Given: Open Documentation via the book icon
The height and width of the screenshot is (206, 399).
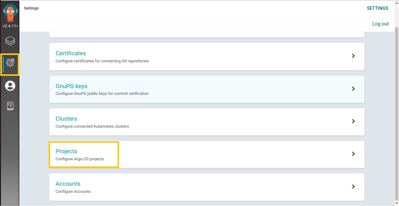Looking at the screenshot, I should (10, 106).
